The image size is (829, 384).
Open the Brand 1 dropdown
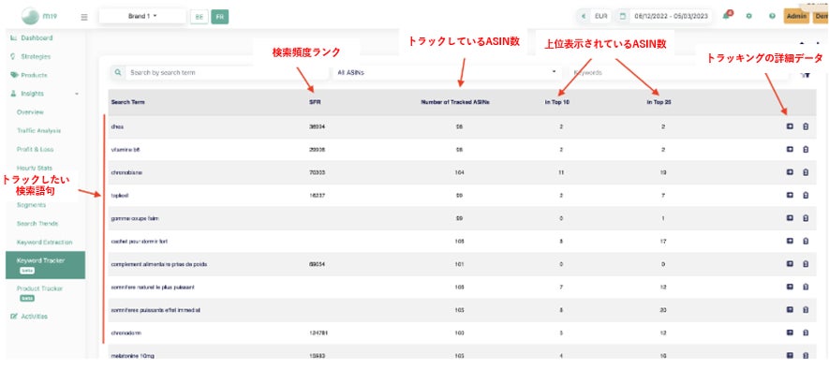[141, 16]
